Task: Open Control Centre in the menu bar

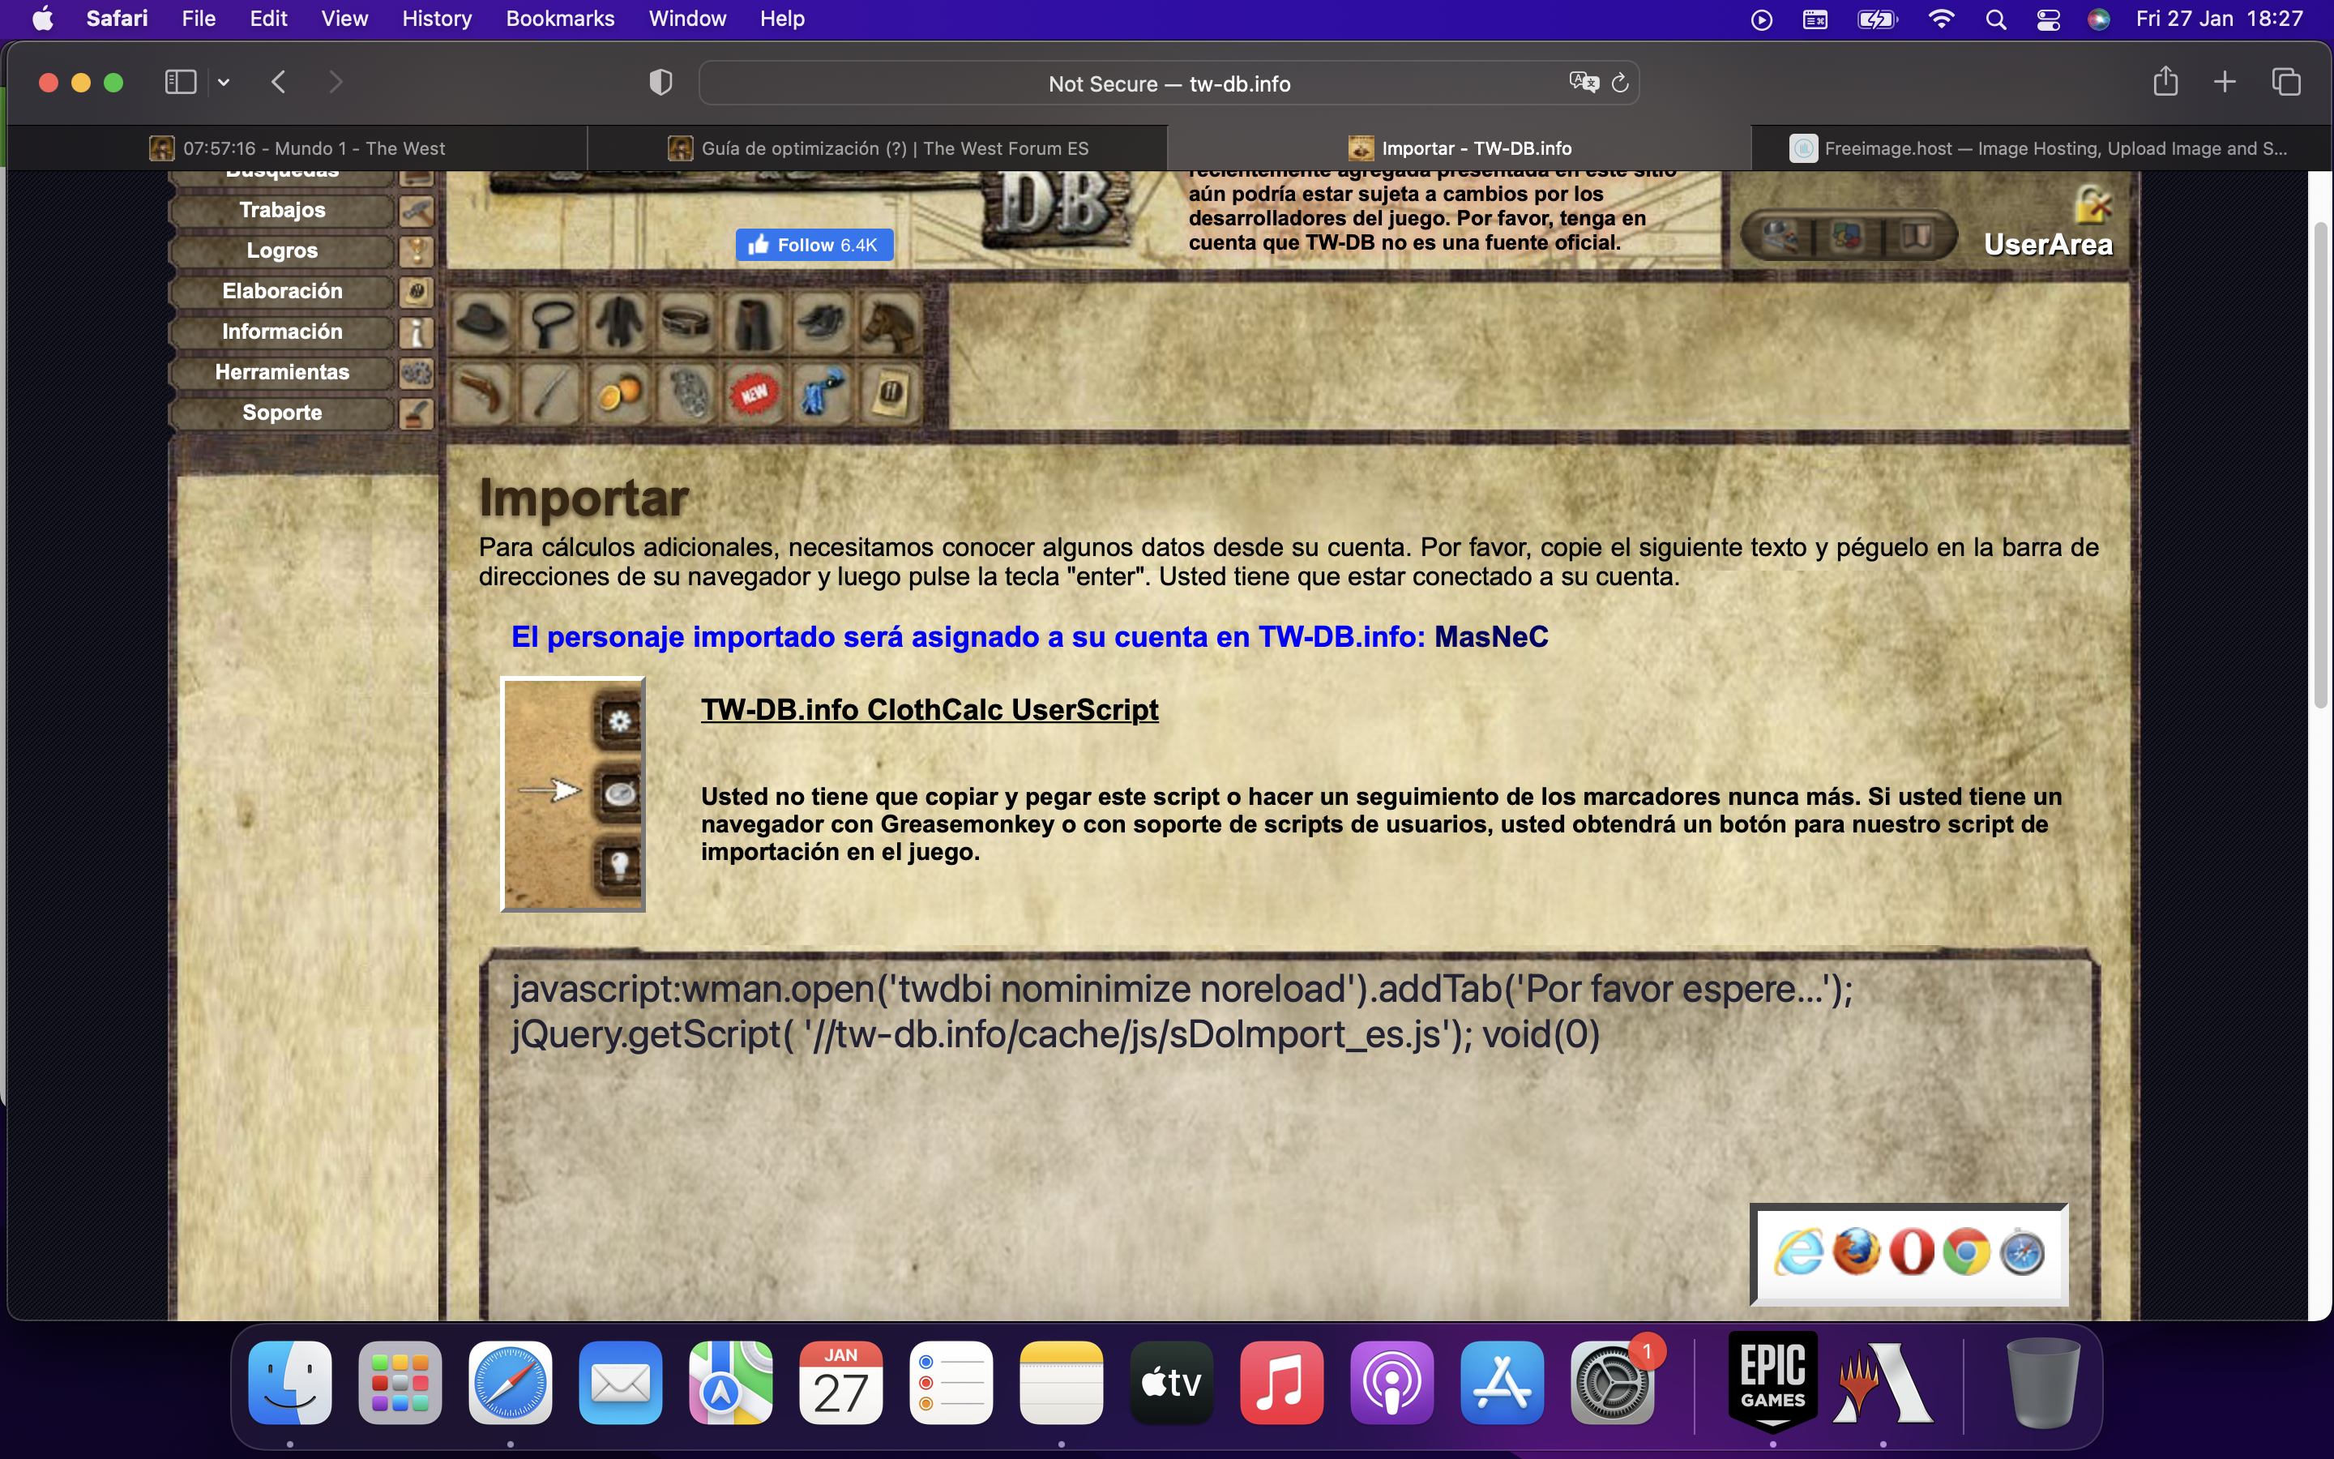Action: pos(2048,19)
